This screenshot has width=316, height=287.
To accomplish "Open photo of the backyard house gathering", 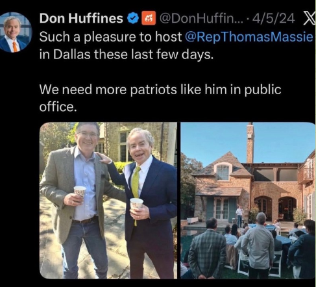I will (x=248, y=201).
